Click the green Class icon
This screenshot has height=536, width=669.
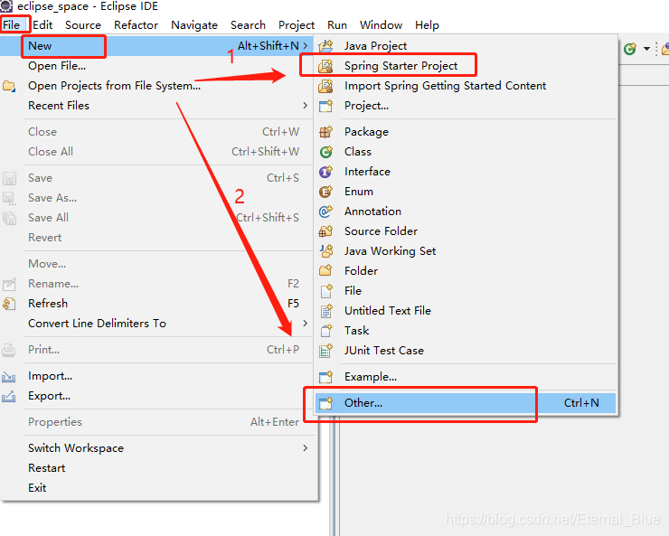click(x=326, y=151)
